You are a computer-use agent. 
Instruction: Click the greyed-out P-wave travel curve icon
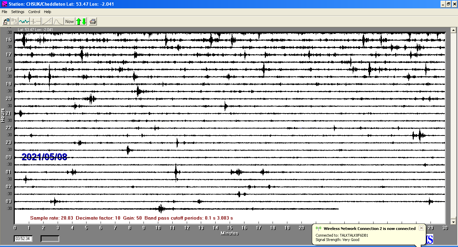tap(47, 21)
